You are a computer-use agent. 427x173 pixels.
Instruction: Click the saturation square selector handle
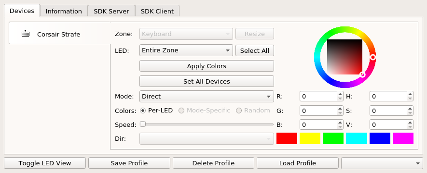click(x=362, y=74)
